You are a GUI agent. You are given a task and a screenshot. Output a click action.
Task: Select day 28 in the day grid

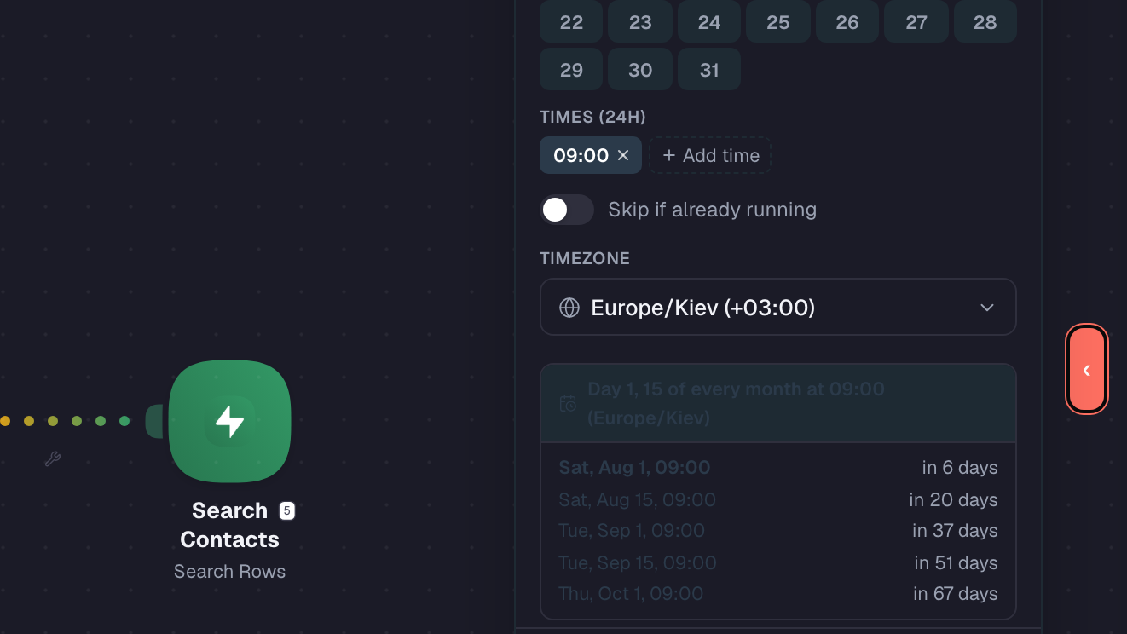[x=985, y=22]
